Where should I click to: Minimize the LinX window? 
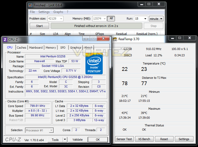(x=142, y=4)
